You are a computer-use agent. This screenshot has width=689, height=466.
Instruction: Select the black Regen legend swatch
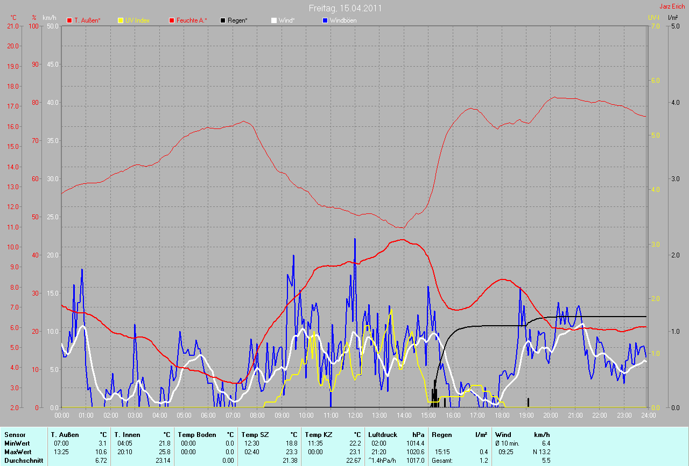tap(223, 20)
